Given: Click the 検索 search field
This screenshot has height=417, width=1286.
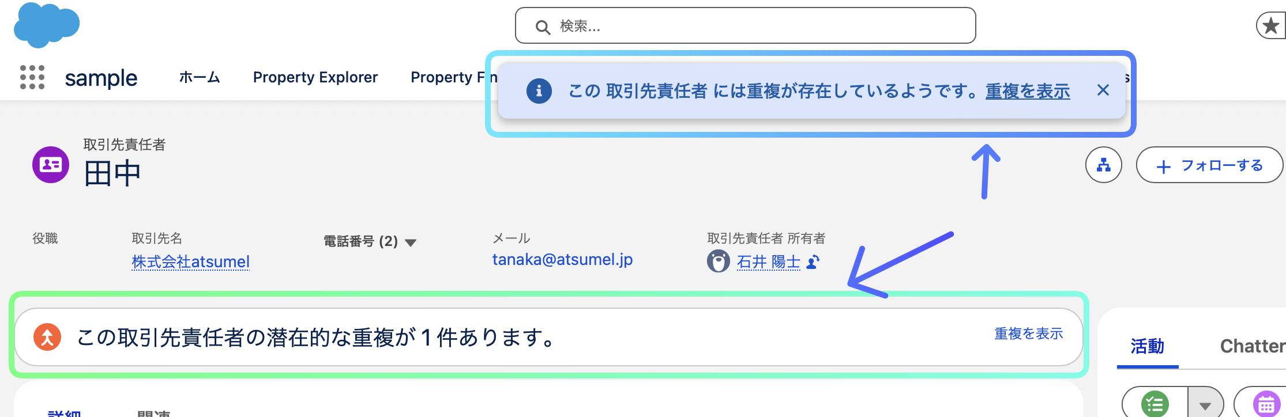Looking at the screenshot, I should 744,25.
